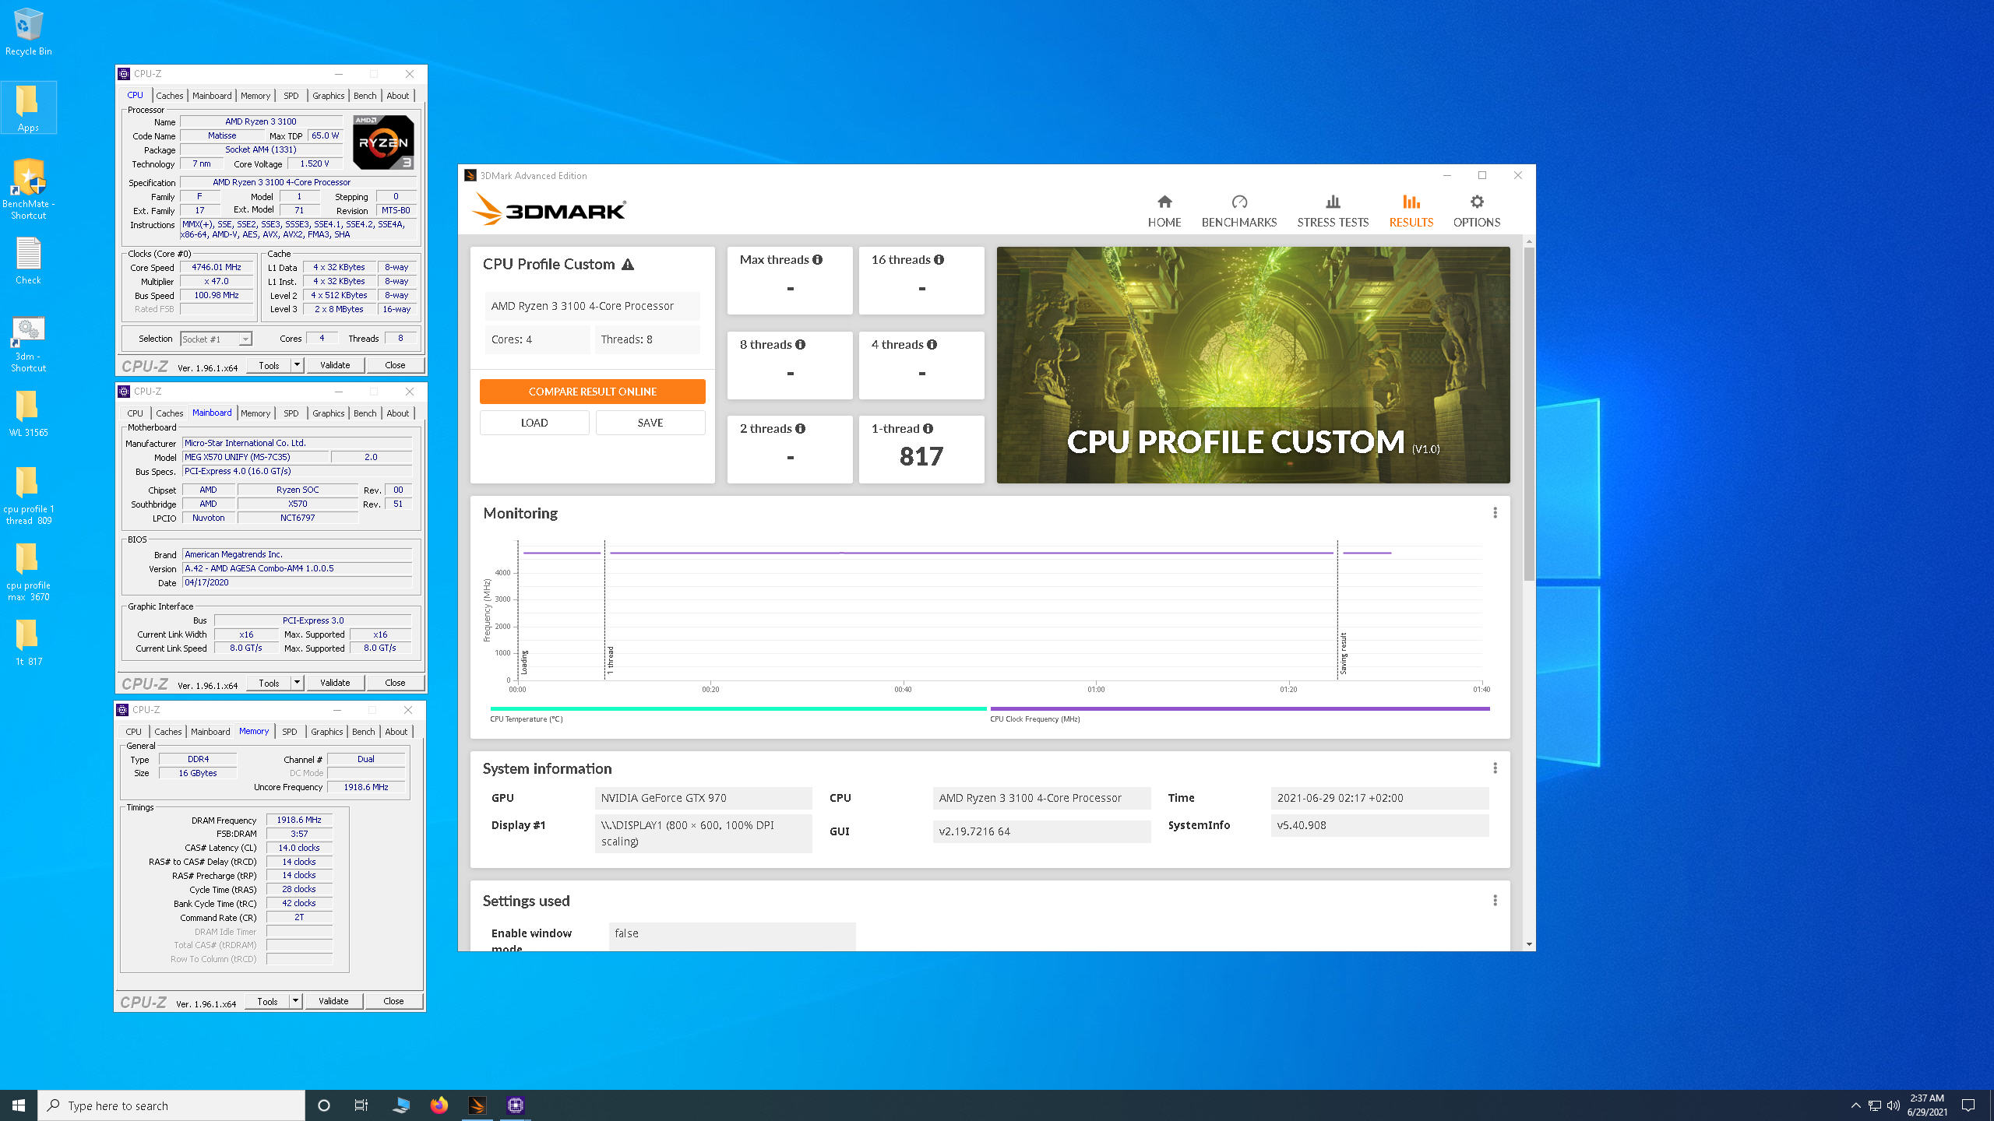Click the 3DMark vertical scrollbar thumb
The image size is (1994, 1121).
click(x=1529, y=413)
